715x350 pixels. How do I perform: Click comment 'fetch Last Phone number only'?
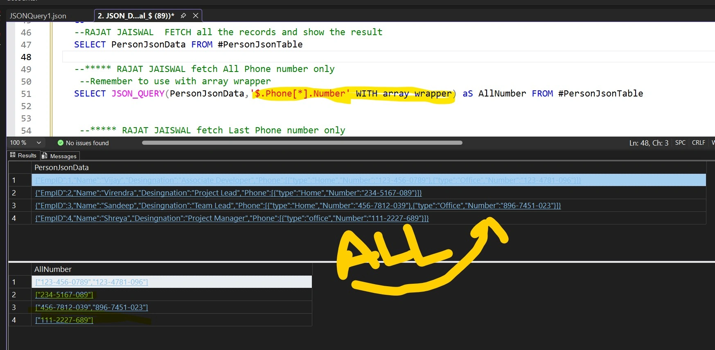point(271,130)
